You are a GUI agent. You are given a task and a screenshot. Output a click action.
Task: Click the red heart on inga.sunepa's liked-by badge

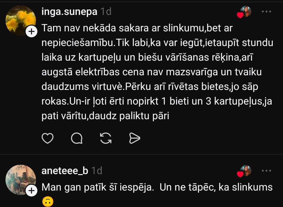click(240, 15)
